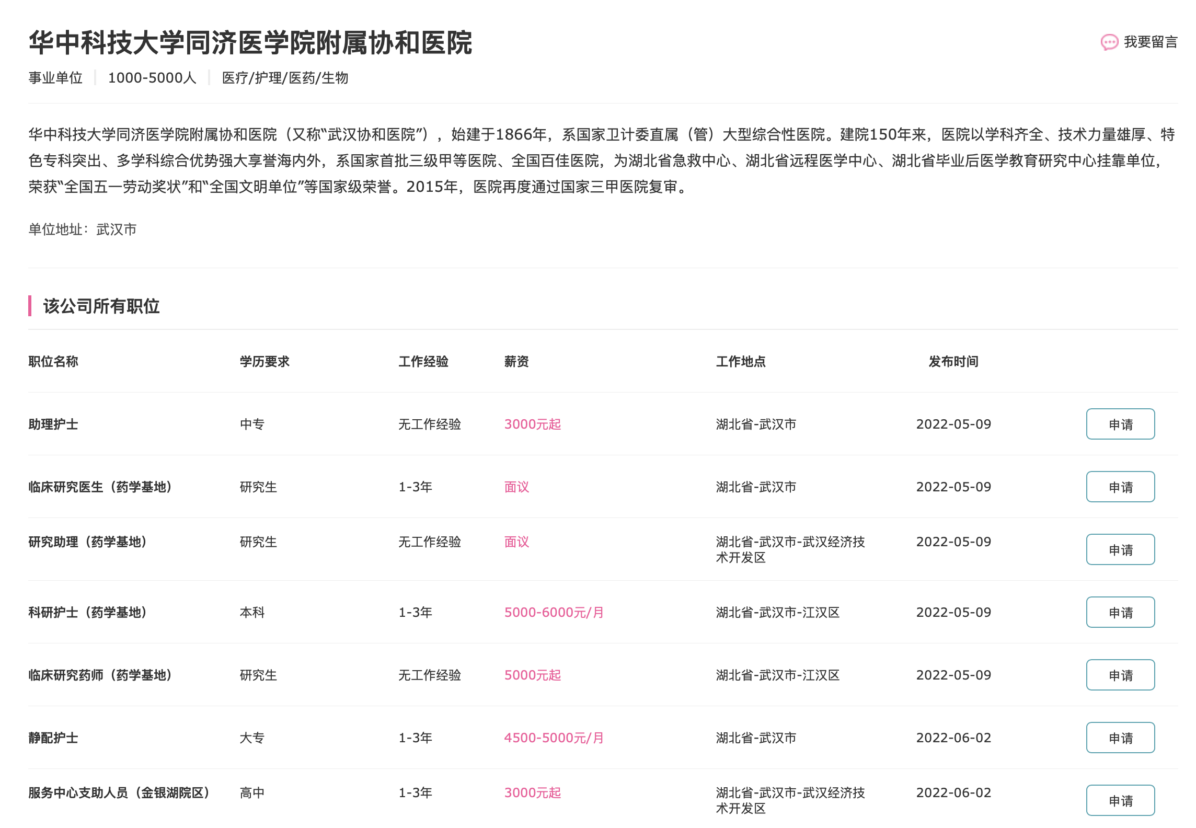Click the hospital name heading
The height and width of the screenshot is (828, 1196).
(x=250, y=43)
